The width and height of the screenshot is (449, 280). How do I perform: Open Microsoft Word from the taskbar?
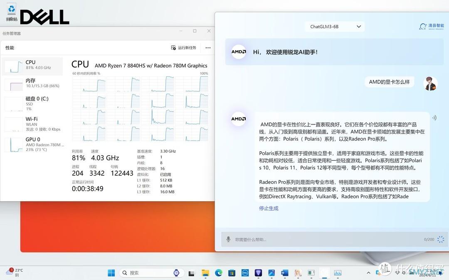(285, 273)
